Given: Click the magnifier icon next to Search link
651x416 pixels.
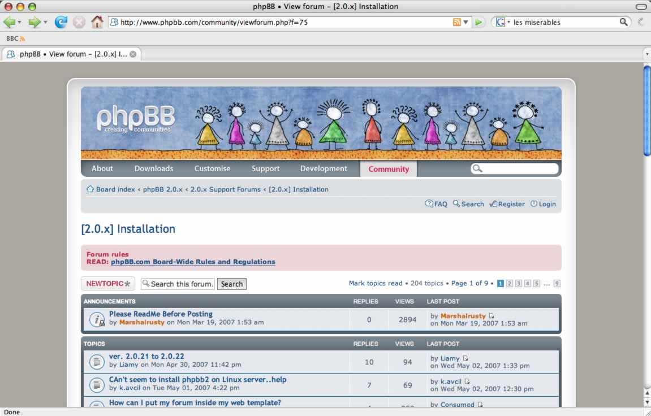Looking at the screenshot, I should (x=456, y=203).
